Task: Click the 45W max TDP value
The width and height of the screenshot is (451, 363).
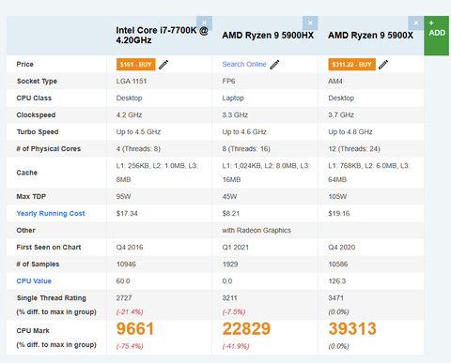Action: tap(229, 196)
